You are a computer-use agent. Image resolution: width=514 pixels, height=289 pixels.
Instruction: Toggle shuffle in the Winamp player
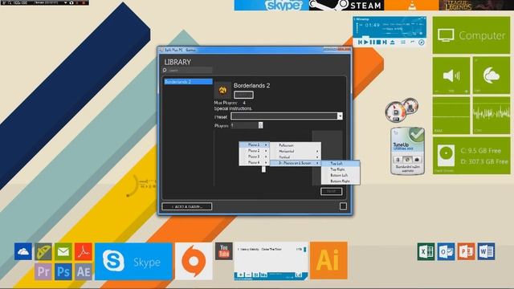(x=403, y=43)
